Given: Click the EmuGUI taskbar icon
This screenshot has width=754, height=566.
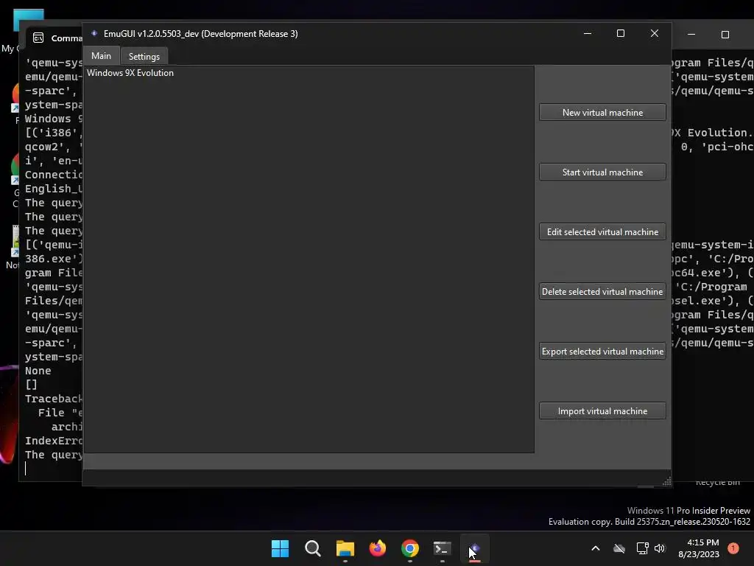Looking at the screenshot, I should pyautogui.click(x=475, y=548).
